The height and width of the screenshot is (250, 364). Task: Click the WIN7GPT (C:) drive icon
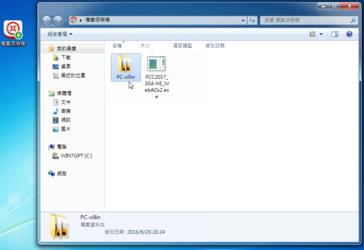[x=55, y=156]
